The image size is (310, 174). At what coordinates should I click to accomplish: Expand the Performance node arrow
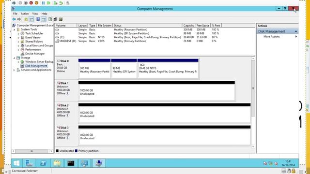pyautogui.click(x=18, y=50)
